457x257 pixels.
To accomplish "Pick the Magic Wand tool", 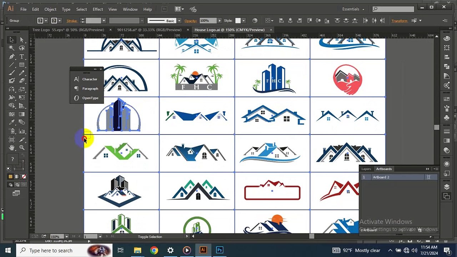I will pos(11,48).
